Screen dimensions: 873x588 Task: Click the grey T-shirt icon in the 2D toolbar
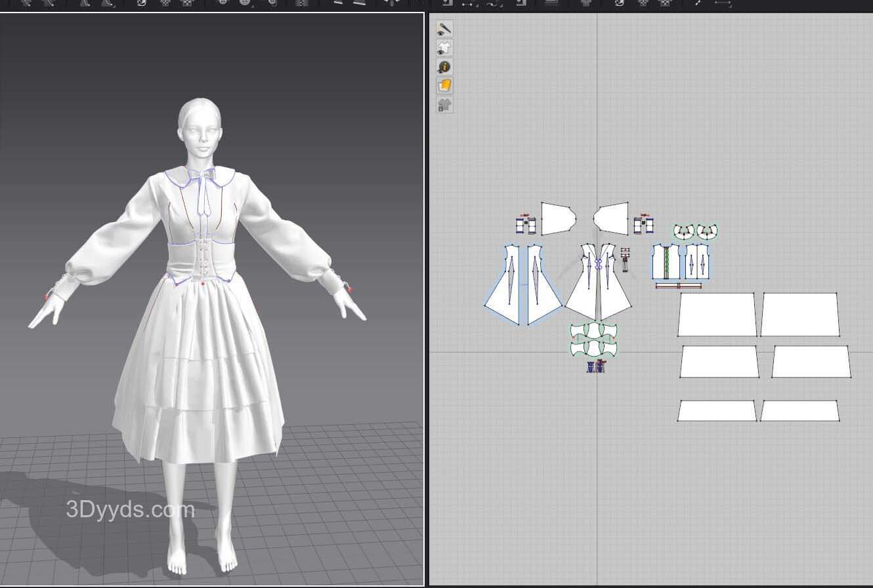pyautogui.click(x=586, y=3)
